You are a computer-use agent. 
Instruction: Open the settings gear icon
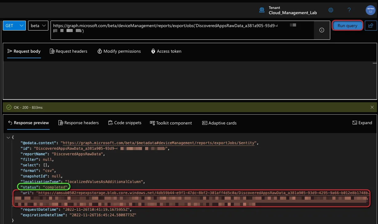[x=331, y=10]
